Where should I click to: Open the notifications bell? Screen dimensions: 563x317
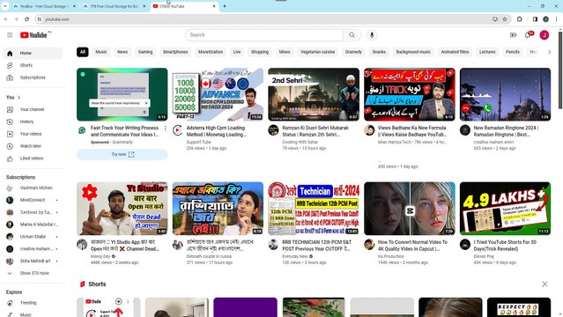(x=528, y=35)
